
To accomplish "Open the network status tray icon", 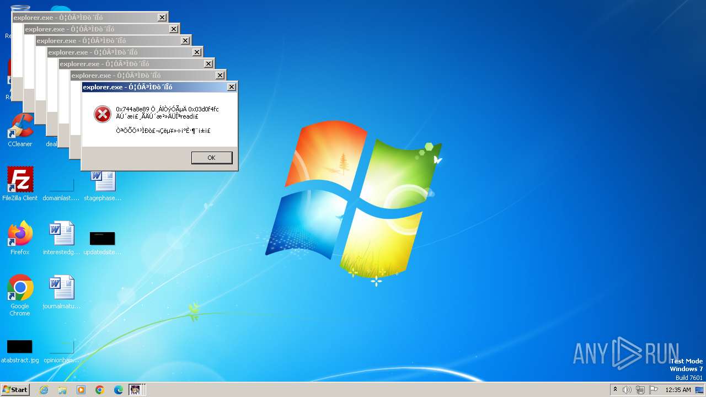I will click(x=640, y=390).
